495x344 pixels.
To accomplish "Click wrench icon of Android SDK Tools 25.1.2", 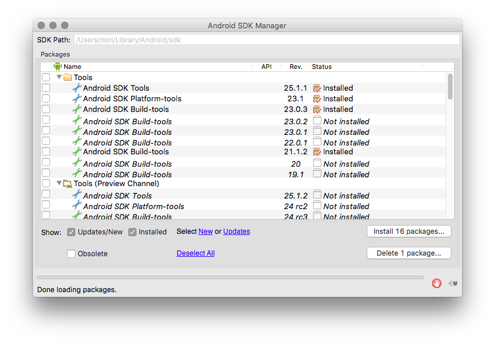I will click(x=77, y=194).
